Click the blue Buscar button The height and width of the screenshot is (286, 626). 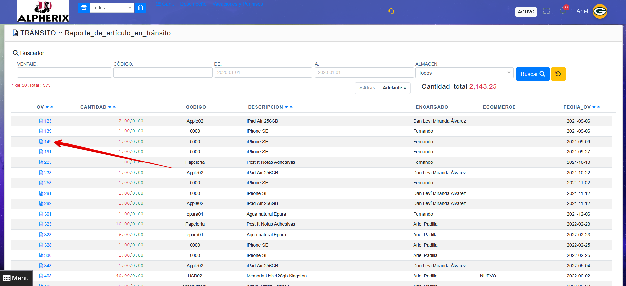point(532,74)
